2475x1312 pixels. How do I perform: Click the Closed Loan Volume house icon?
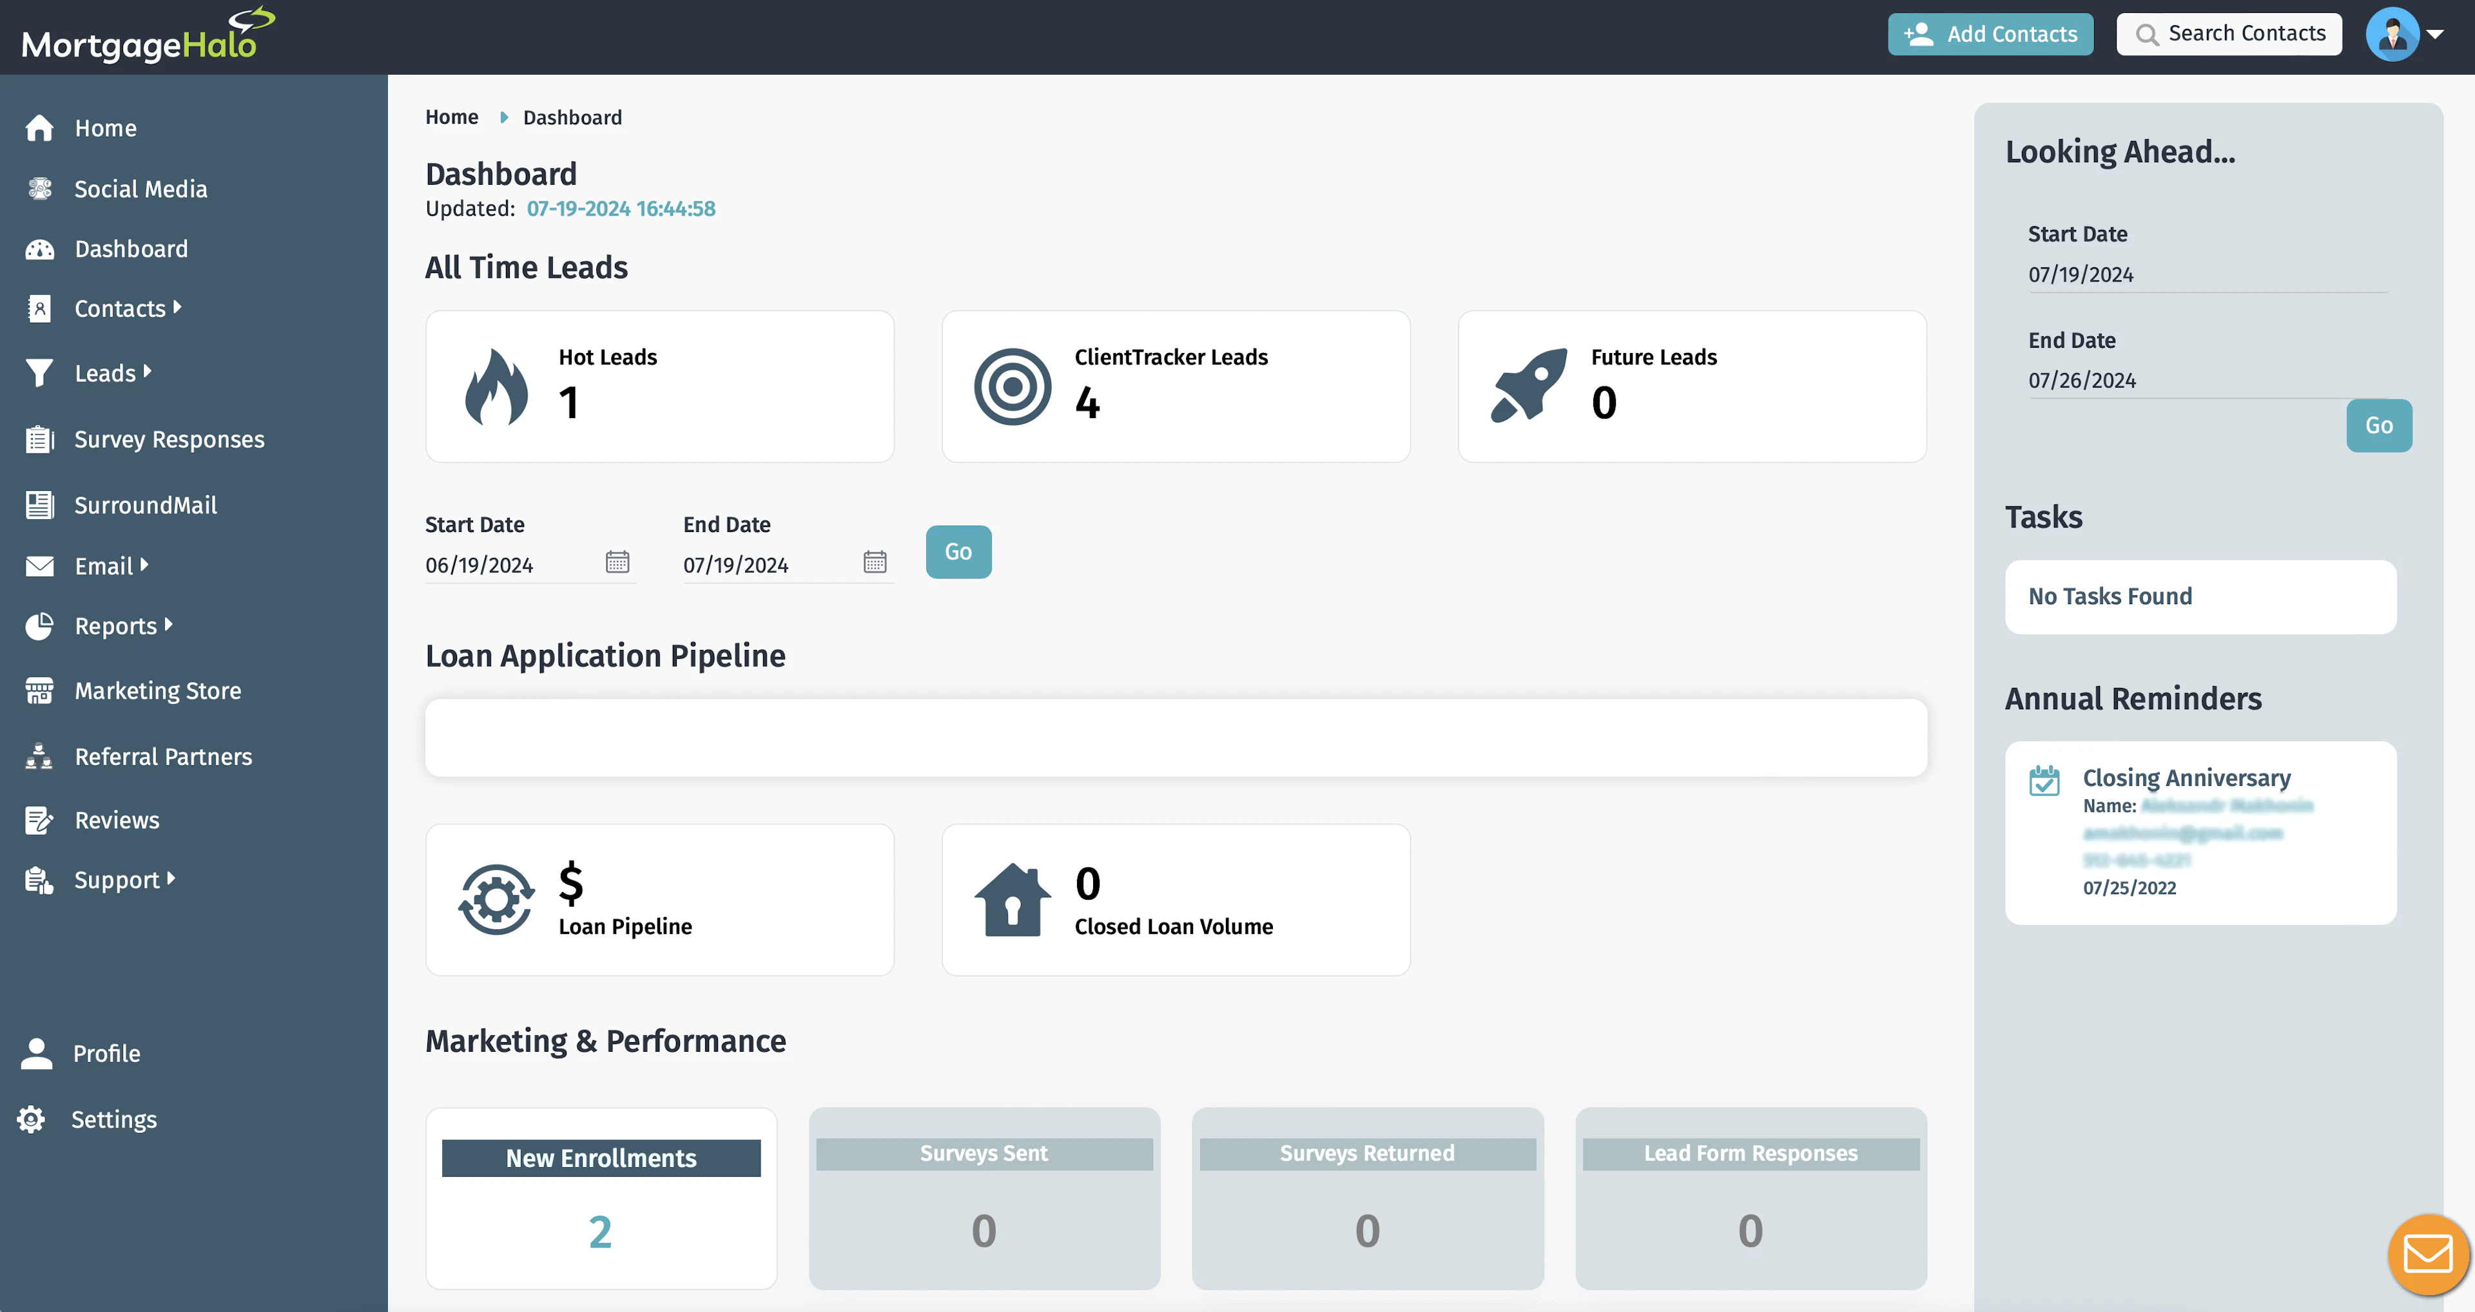point(1012,899)
